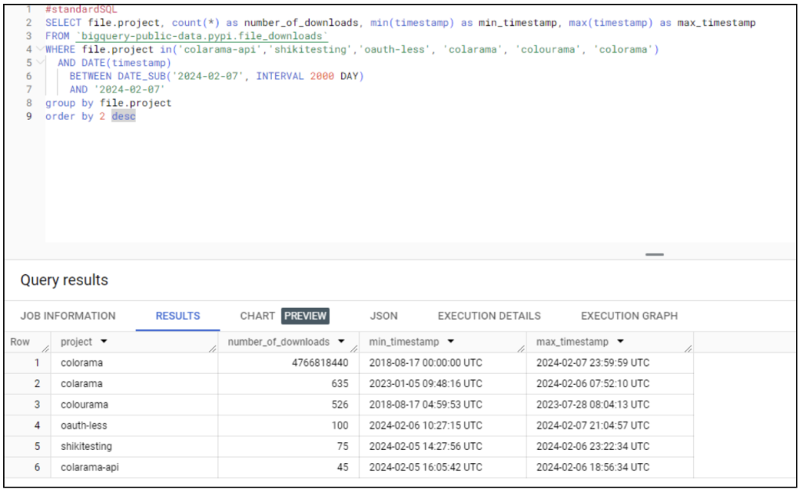Click the editor and results pane divider handle

654,254
